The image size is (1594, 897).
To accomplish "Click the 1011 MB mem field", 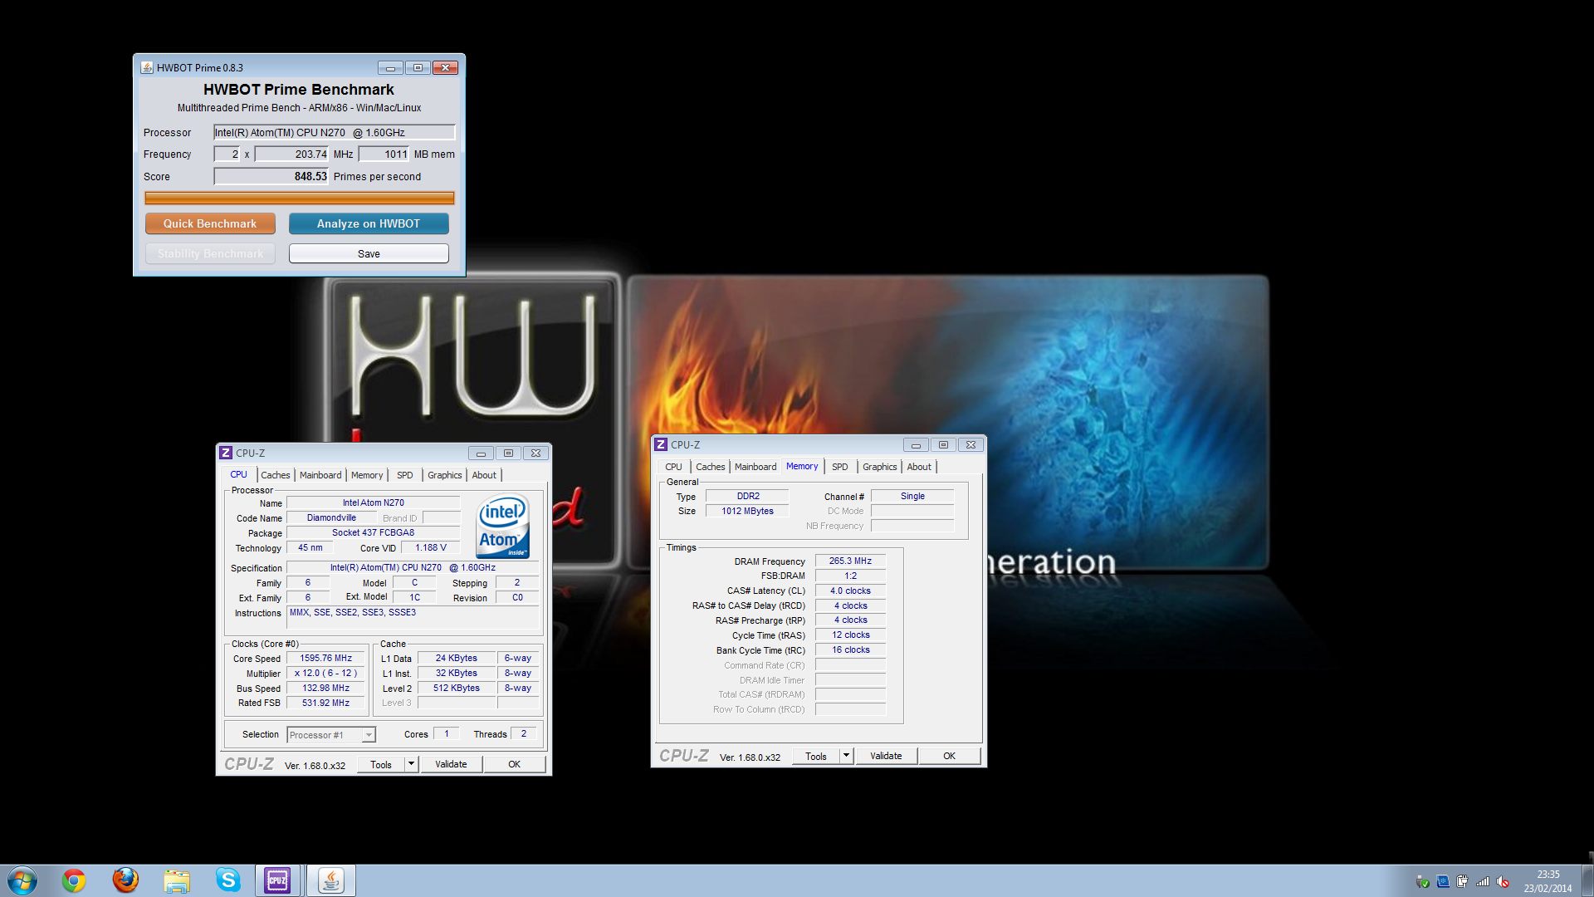I will point(384,154).
